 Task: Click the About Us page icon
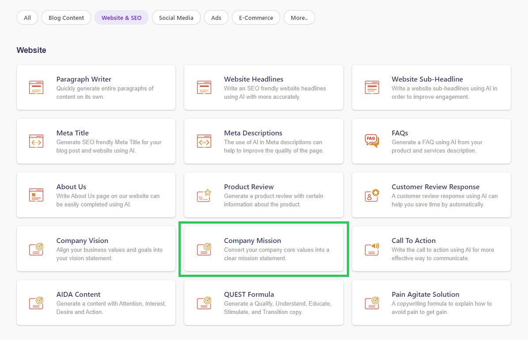[x=36, y=195]
